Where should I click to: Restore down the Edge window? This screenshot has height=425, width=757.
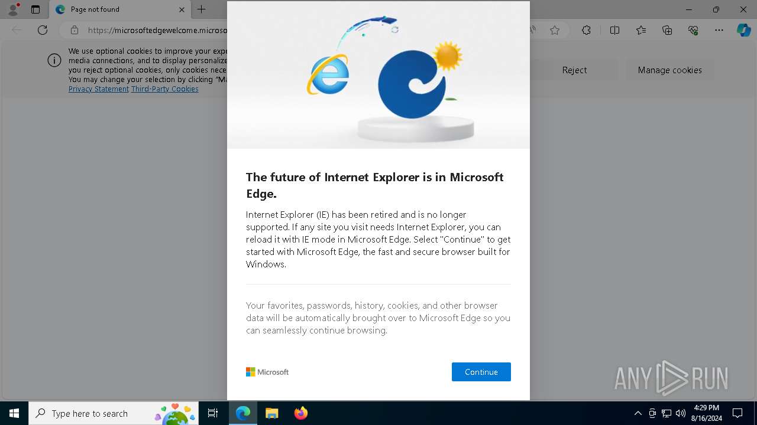tap(716, 9)
